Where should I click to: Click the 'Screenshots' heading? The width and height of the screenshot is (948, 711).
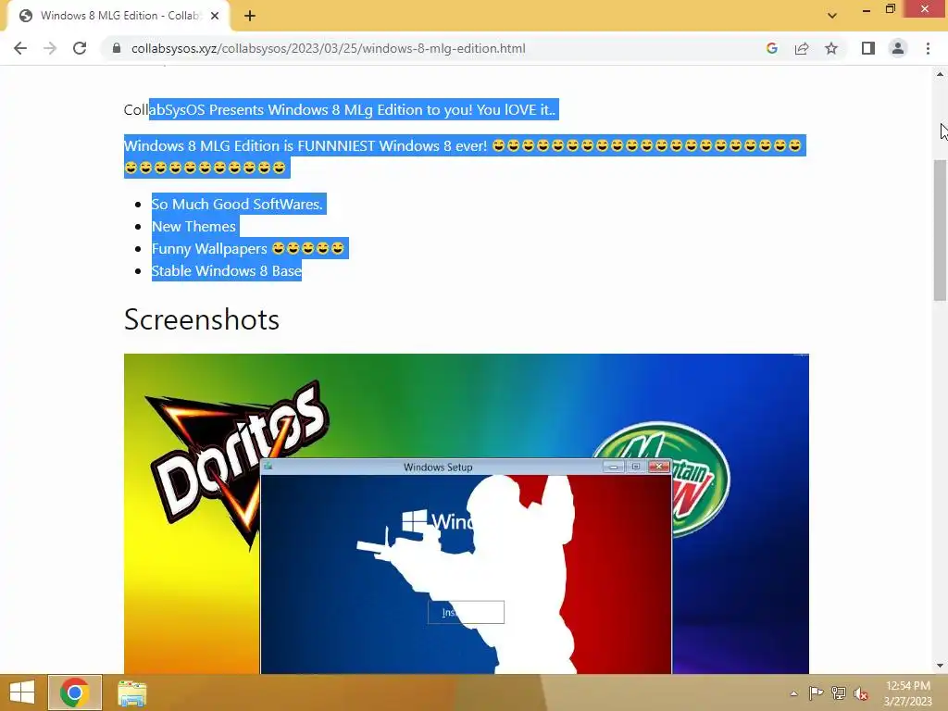pyautogui.click(x=201, y=319)
